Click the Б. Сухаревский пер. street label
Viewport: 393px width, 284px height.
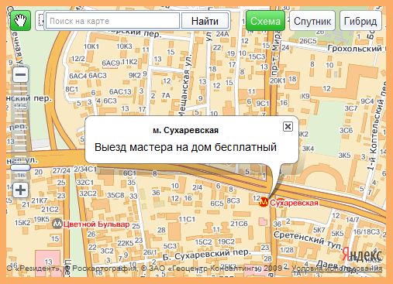pos(207,255)
